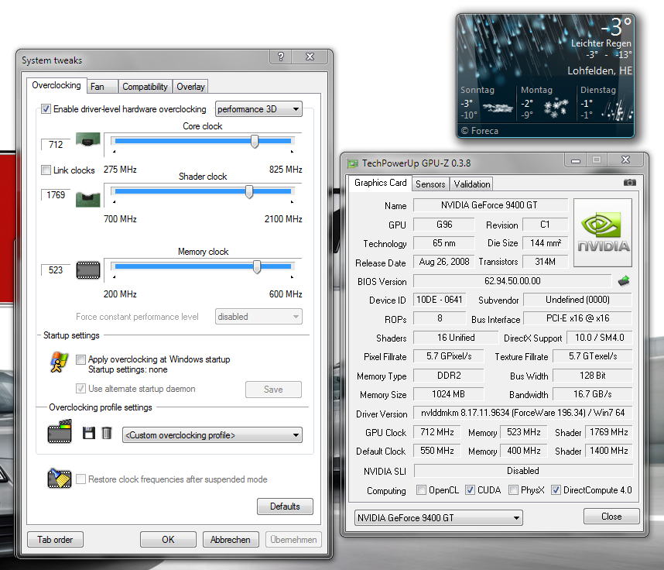
Task: Click the OK button
Action: (x=168, y=540)
